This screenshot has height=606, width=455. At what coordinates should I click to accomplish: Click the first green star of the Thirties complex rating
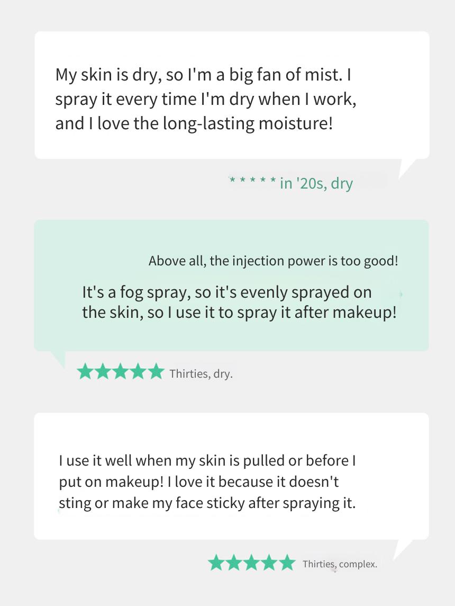click(216, 563)
